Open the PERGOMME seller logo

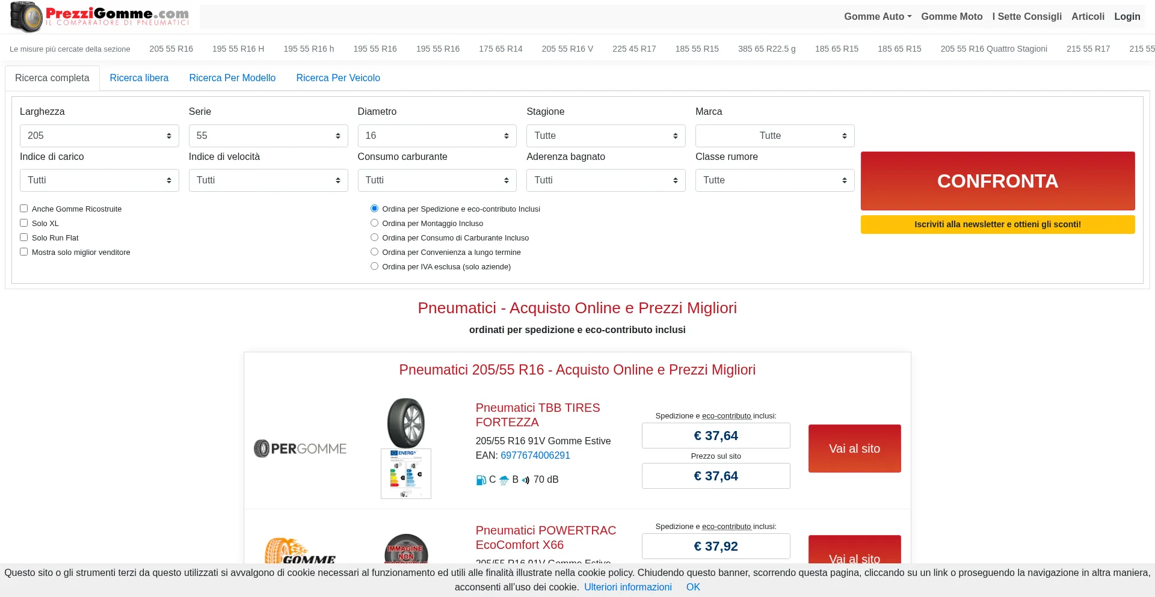[x=300, y=449]
